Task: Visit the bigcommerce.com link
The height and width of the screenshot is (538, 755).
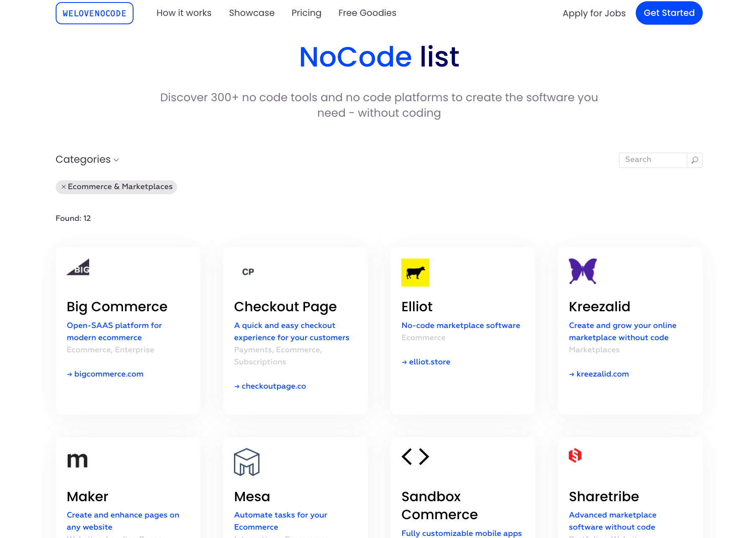Action: 105,374
